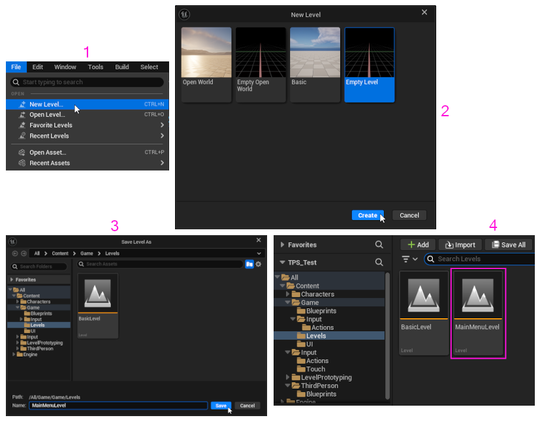The width and height of the screenshot is (542, 422).
Task: Open the settings gear in Save Level As dialog
Action: click(x=259, y=264)
